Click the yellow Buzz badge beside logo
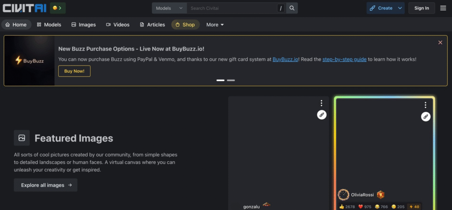This screenshot has width=452, height=210. pyautogui.click(x=58, y=8)
